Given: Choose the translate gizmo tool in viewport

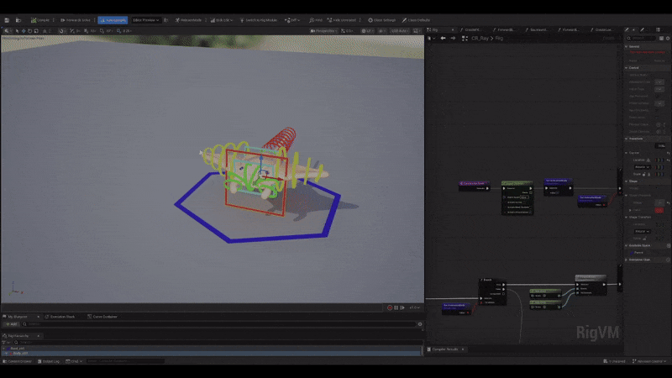Looking at the screenshot, I should [24, 31].
